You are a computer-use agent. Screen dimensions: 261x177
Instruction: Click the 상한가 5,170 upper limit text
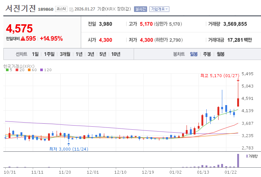pos(168,24)
